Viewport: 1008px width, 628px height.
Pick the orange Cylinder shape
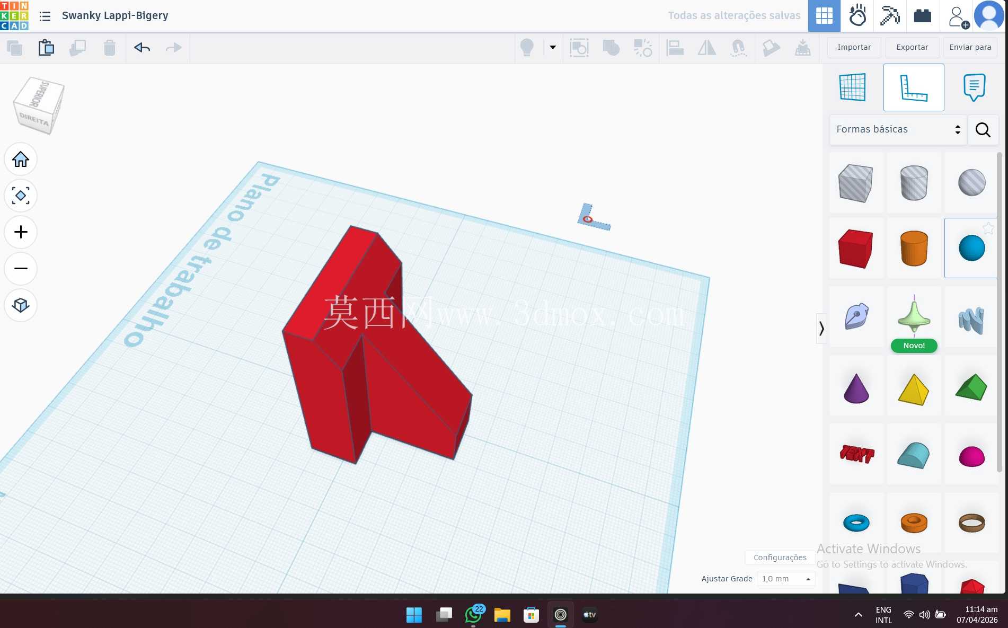click(914, 248)
